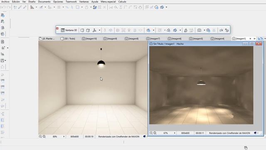266x150 pixels.
Task: Choose the axonometric cube view icon
Action: coord(88,30)
